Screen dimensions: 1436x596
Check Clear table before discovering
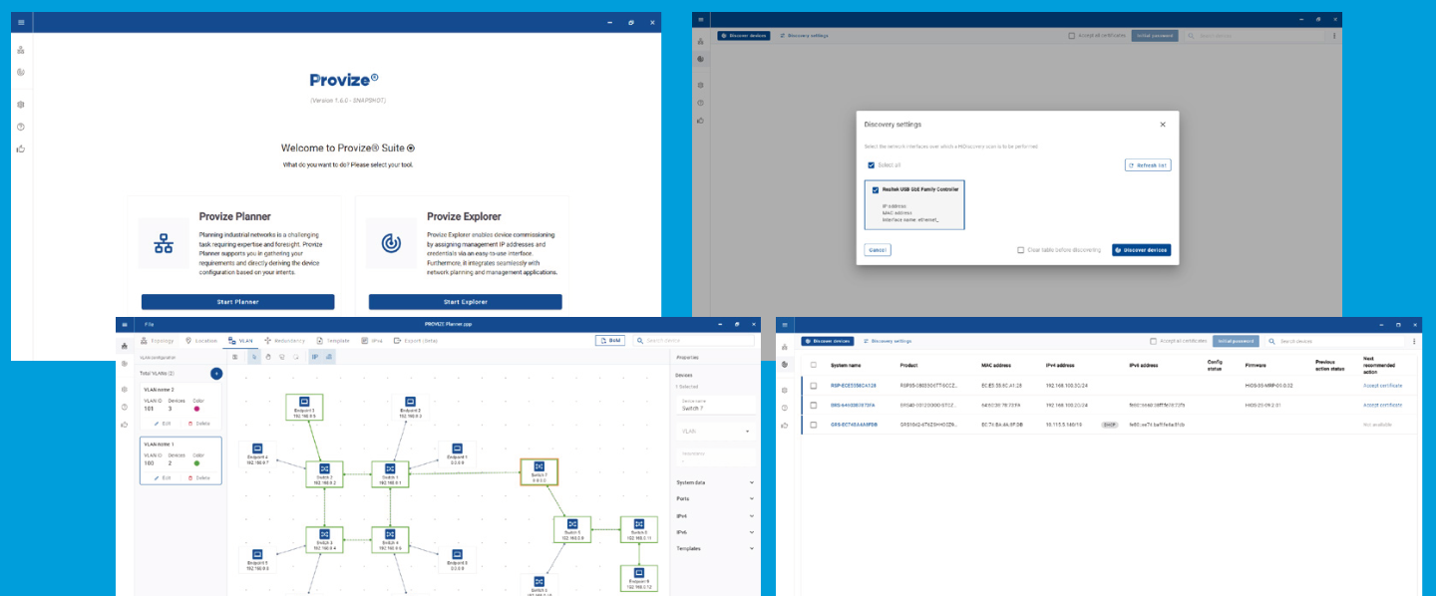pos(1020,250)
